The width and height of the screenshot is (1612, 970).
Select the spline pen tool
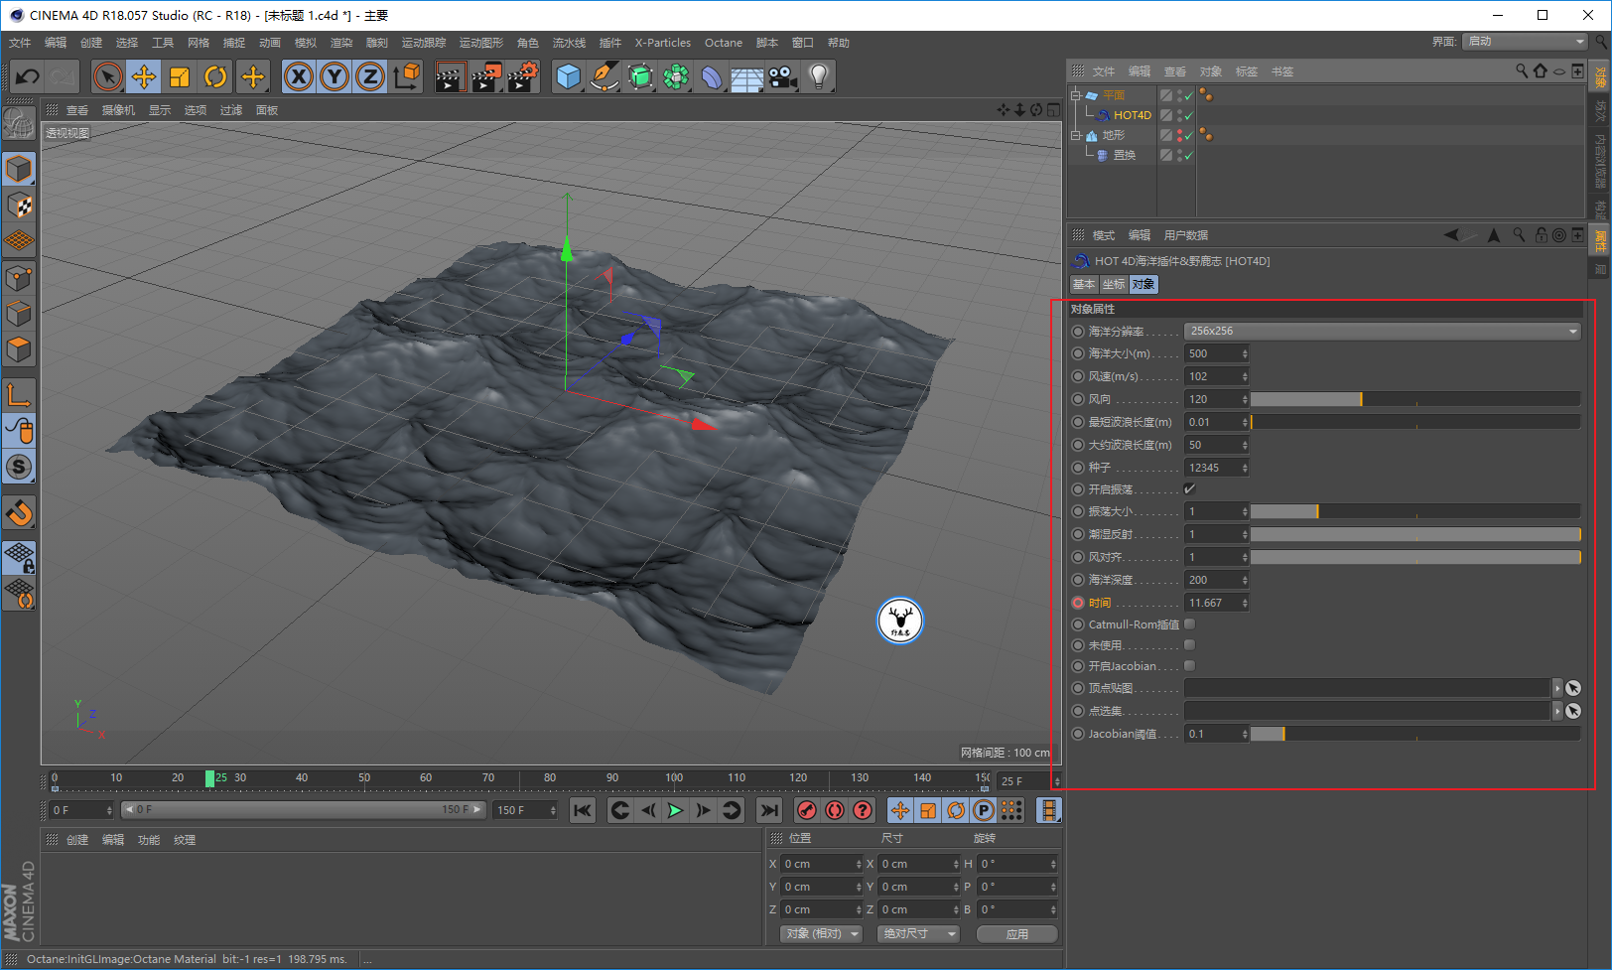click(604, 76)
